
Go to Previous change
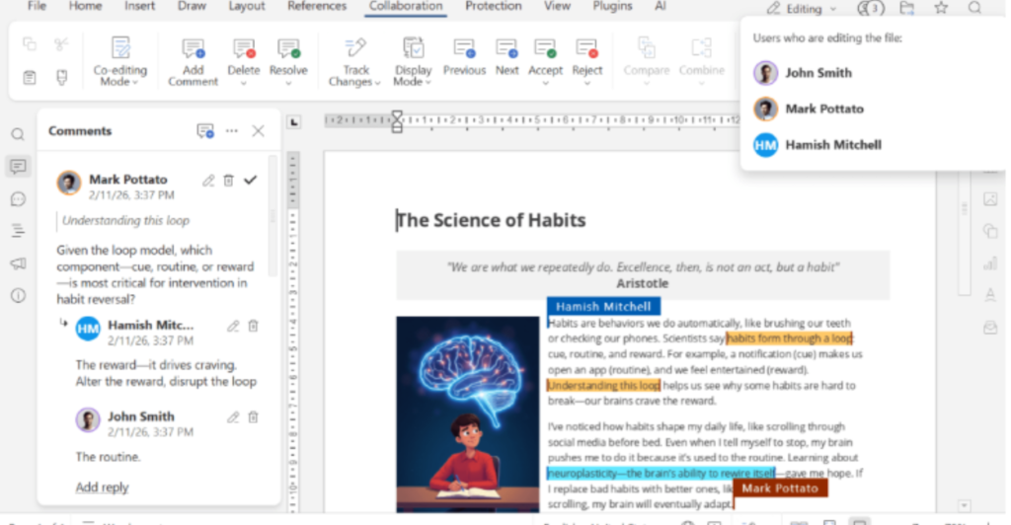coord(464,49)
